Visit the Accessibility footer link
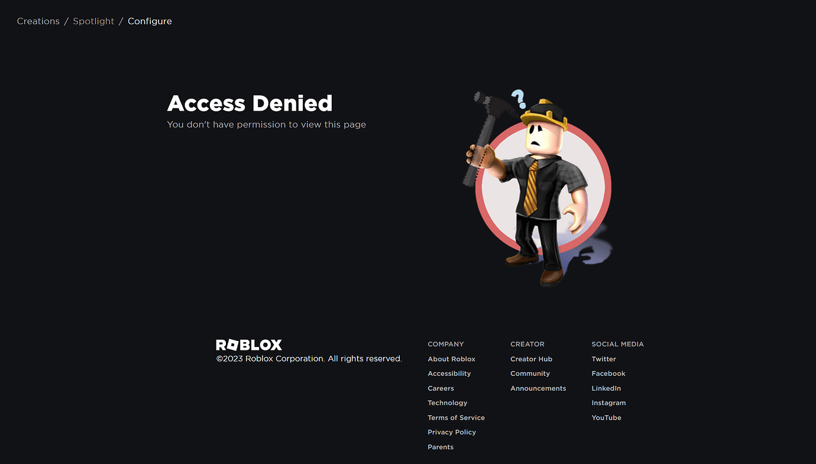This screenshot has height=464, width=816. pos(449,373)
